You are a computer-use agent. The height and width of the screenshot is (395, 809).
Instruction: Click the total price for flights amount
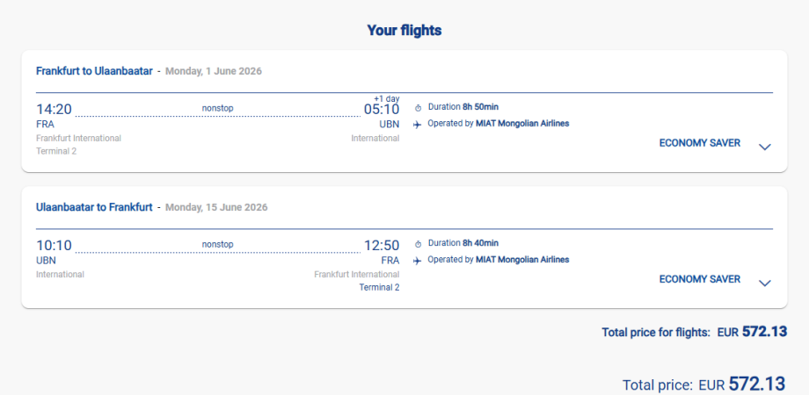[x=764, y=332]
